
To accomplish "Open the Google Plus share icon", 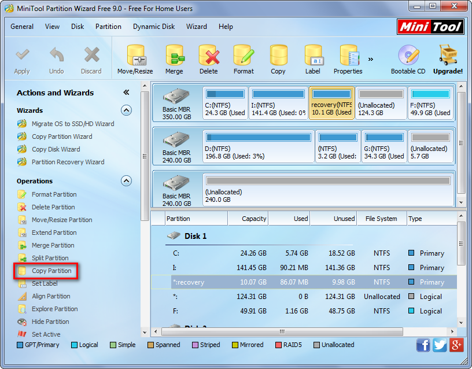I will tap(456, 345).
